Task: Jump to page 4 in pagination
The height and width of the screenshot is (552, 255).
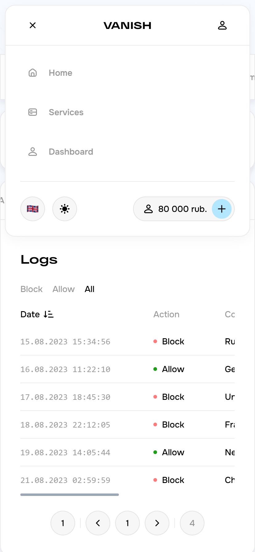Action: (192, 523)
